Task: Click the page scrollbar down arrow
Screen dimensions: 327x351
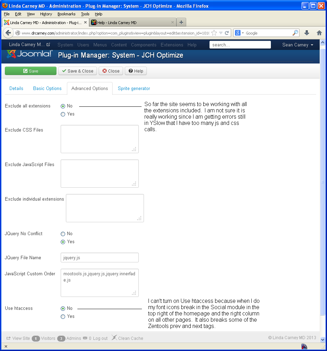Action: click(x=322, y=339)
